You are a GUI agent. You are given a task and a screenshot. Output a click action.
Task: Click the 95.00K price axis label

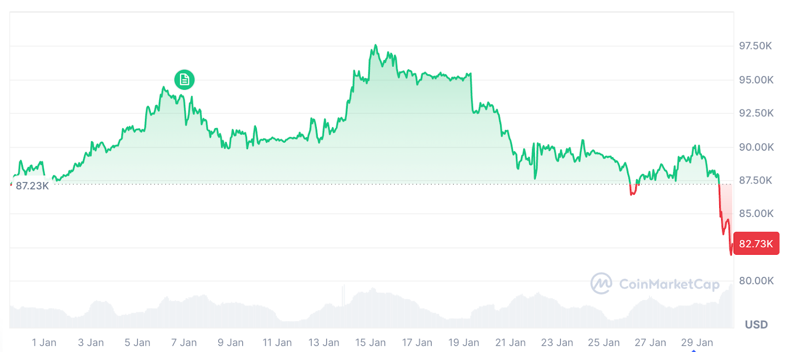[756, 80]
